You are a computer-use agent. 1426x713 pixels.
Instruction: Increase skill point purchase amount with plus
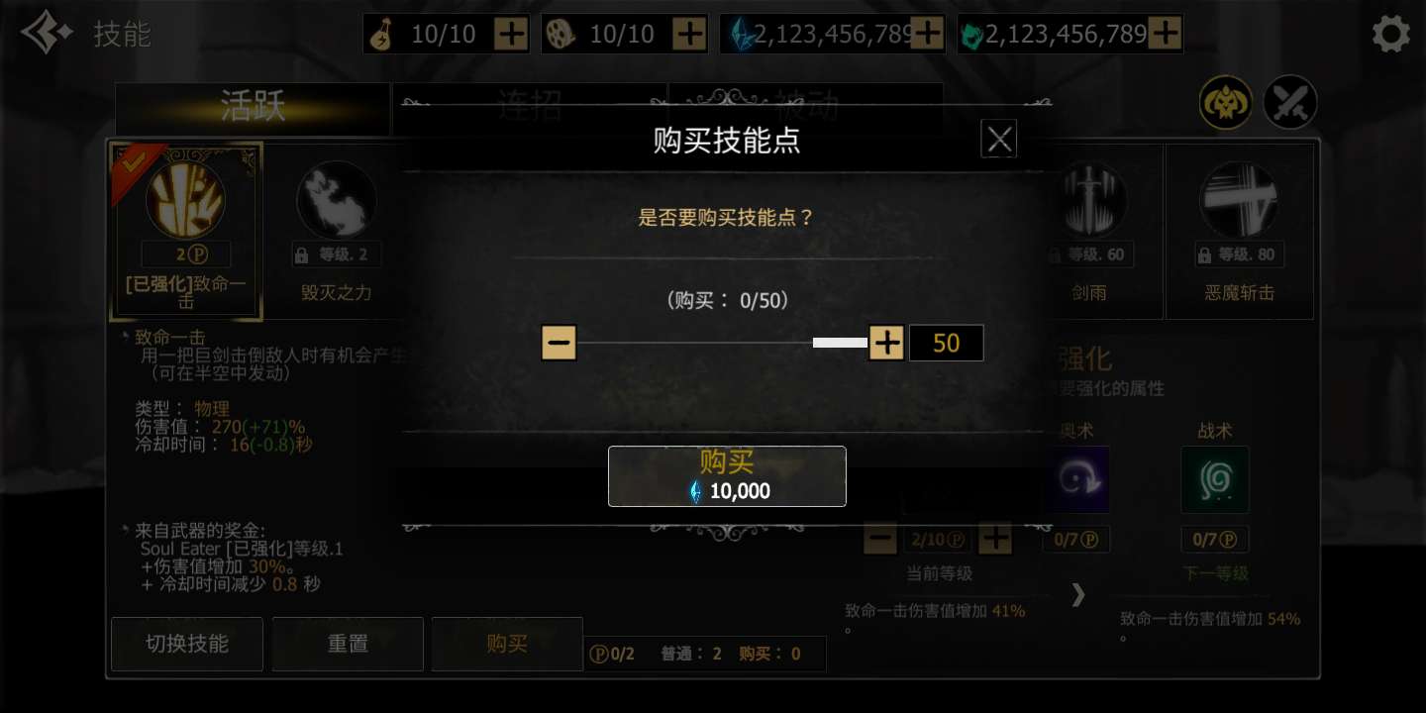[886, 343]
